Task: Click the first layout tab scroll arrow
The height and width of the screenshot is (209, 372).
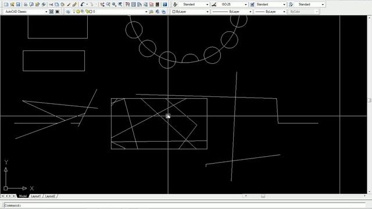Action: tap(2, 196)
